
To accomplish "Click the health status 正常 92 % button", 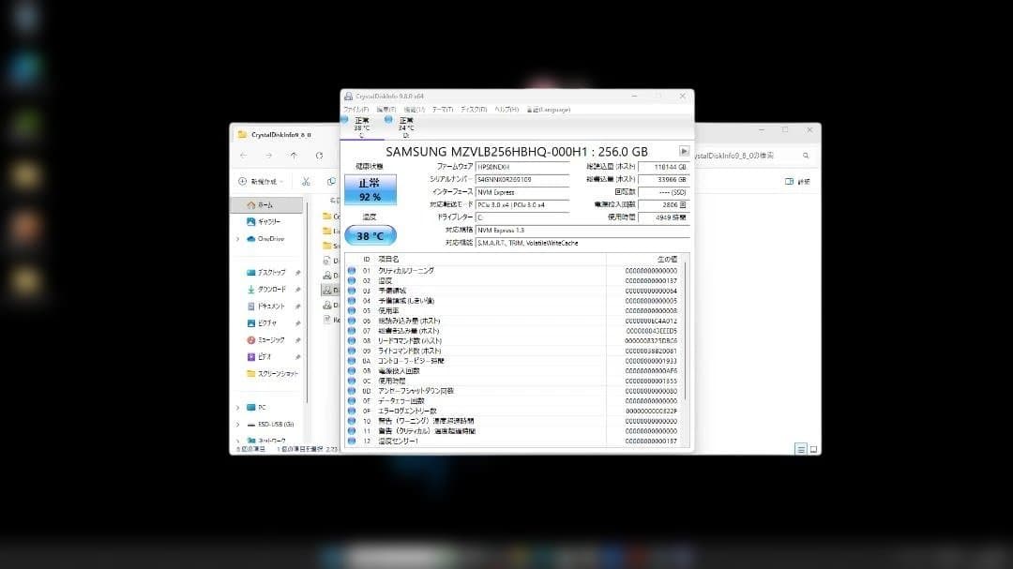I will 370,190.
